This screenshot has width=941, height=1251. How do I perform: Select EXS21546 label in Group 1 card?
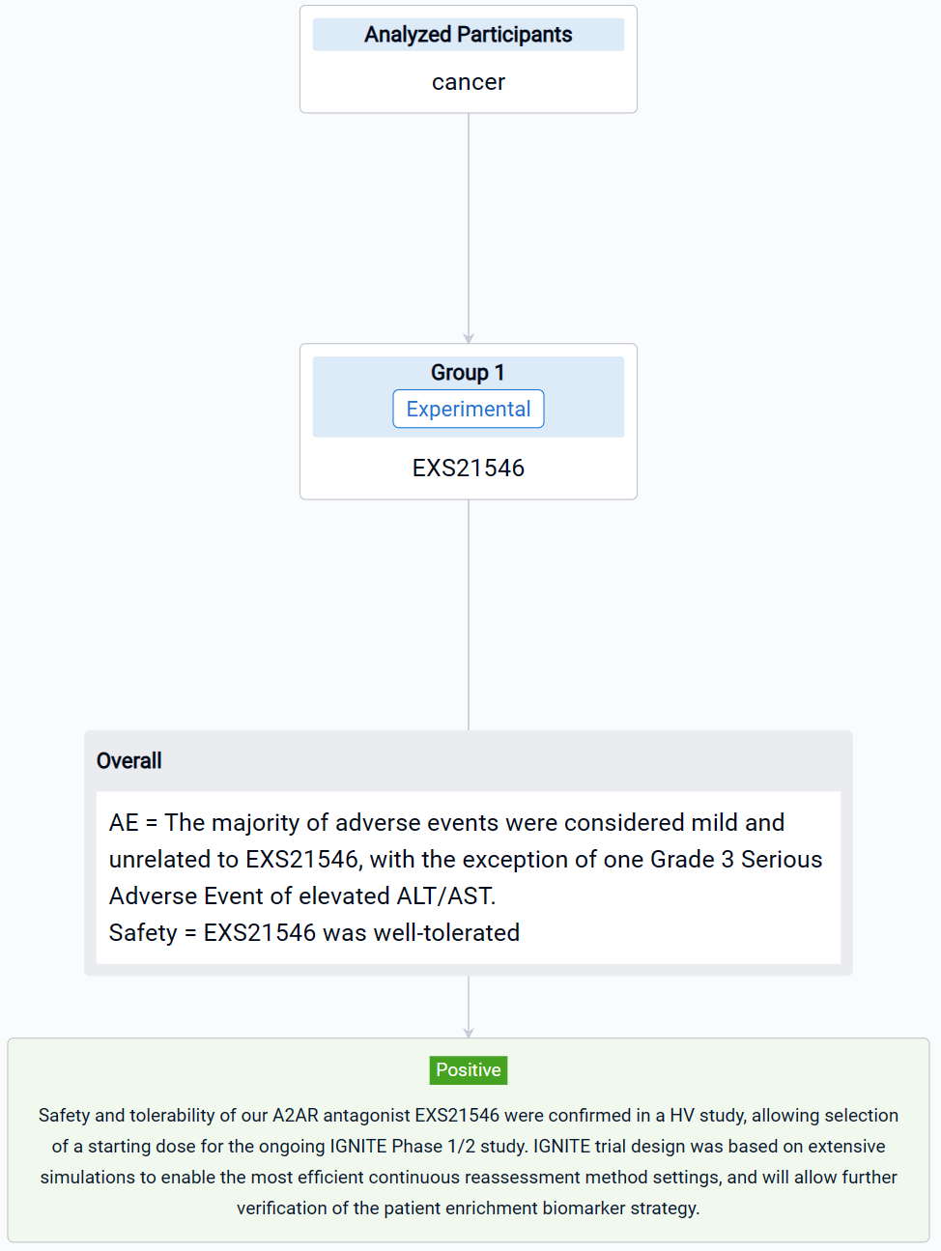pos(468,468)
